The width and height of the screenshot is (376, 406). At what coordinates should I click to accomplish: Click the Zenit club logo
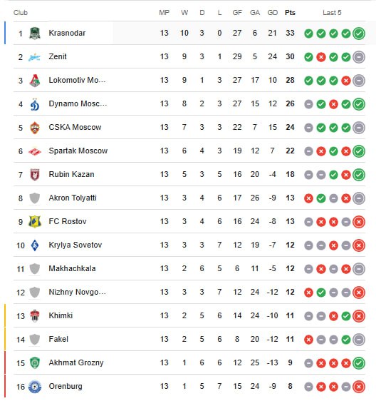pos(35,57)
